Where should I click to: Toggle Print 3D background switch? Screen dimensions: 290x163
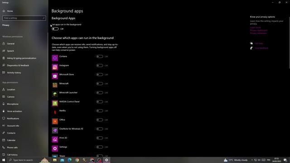(x=100, y=138)
